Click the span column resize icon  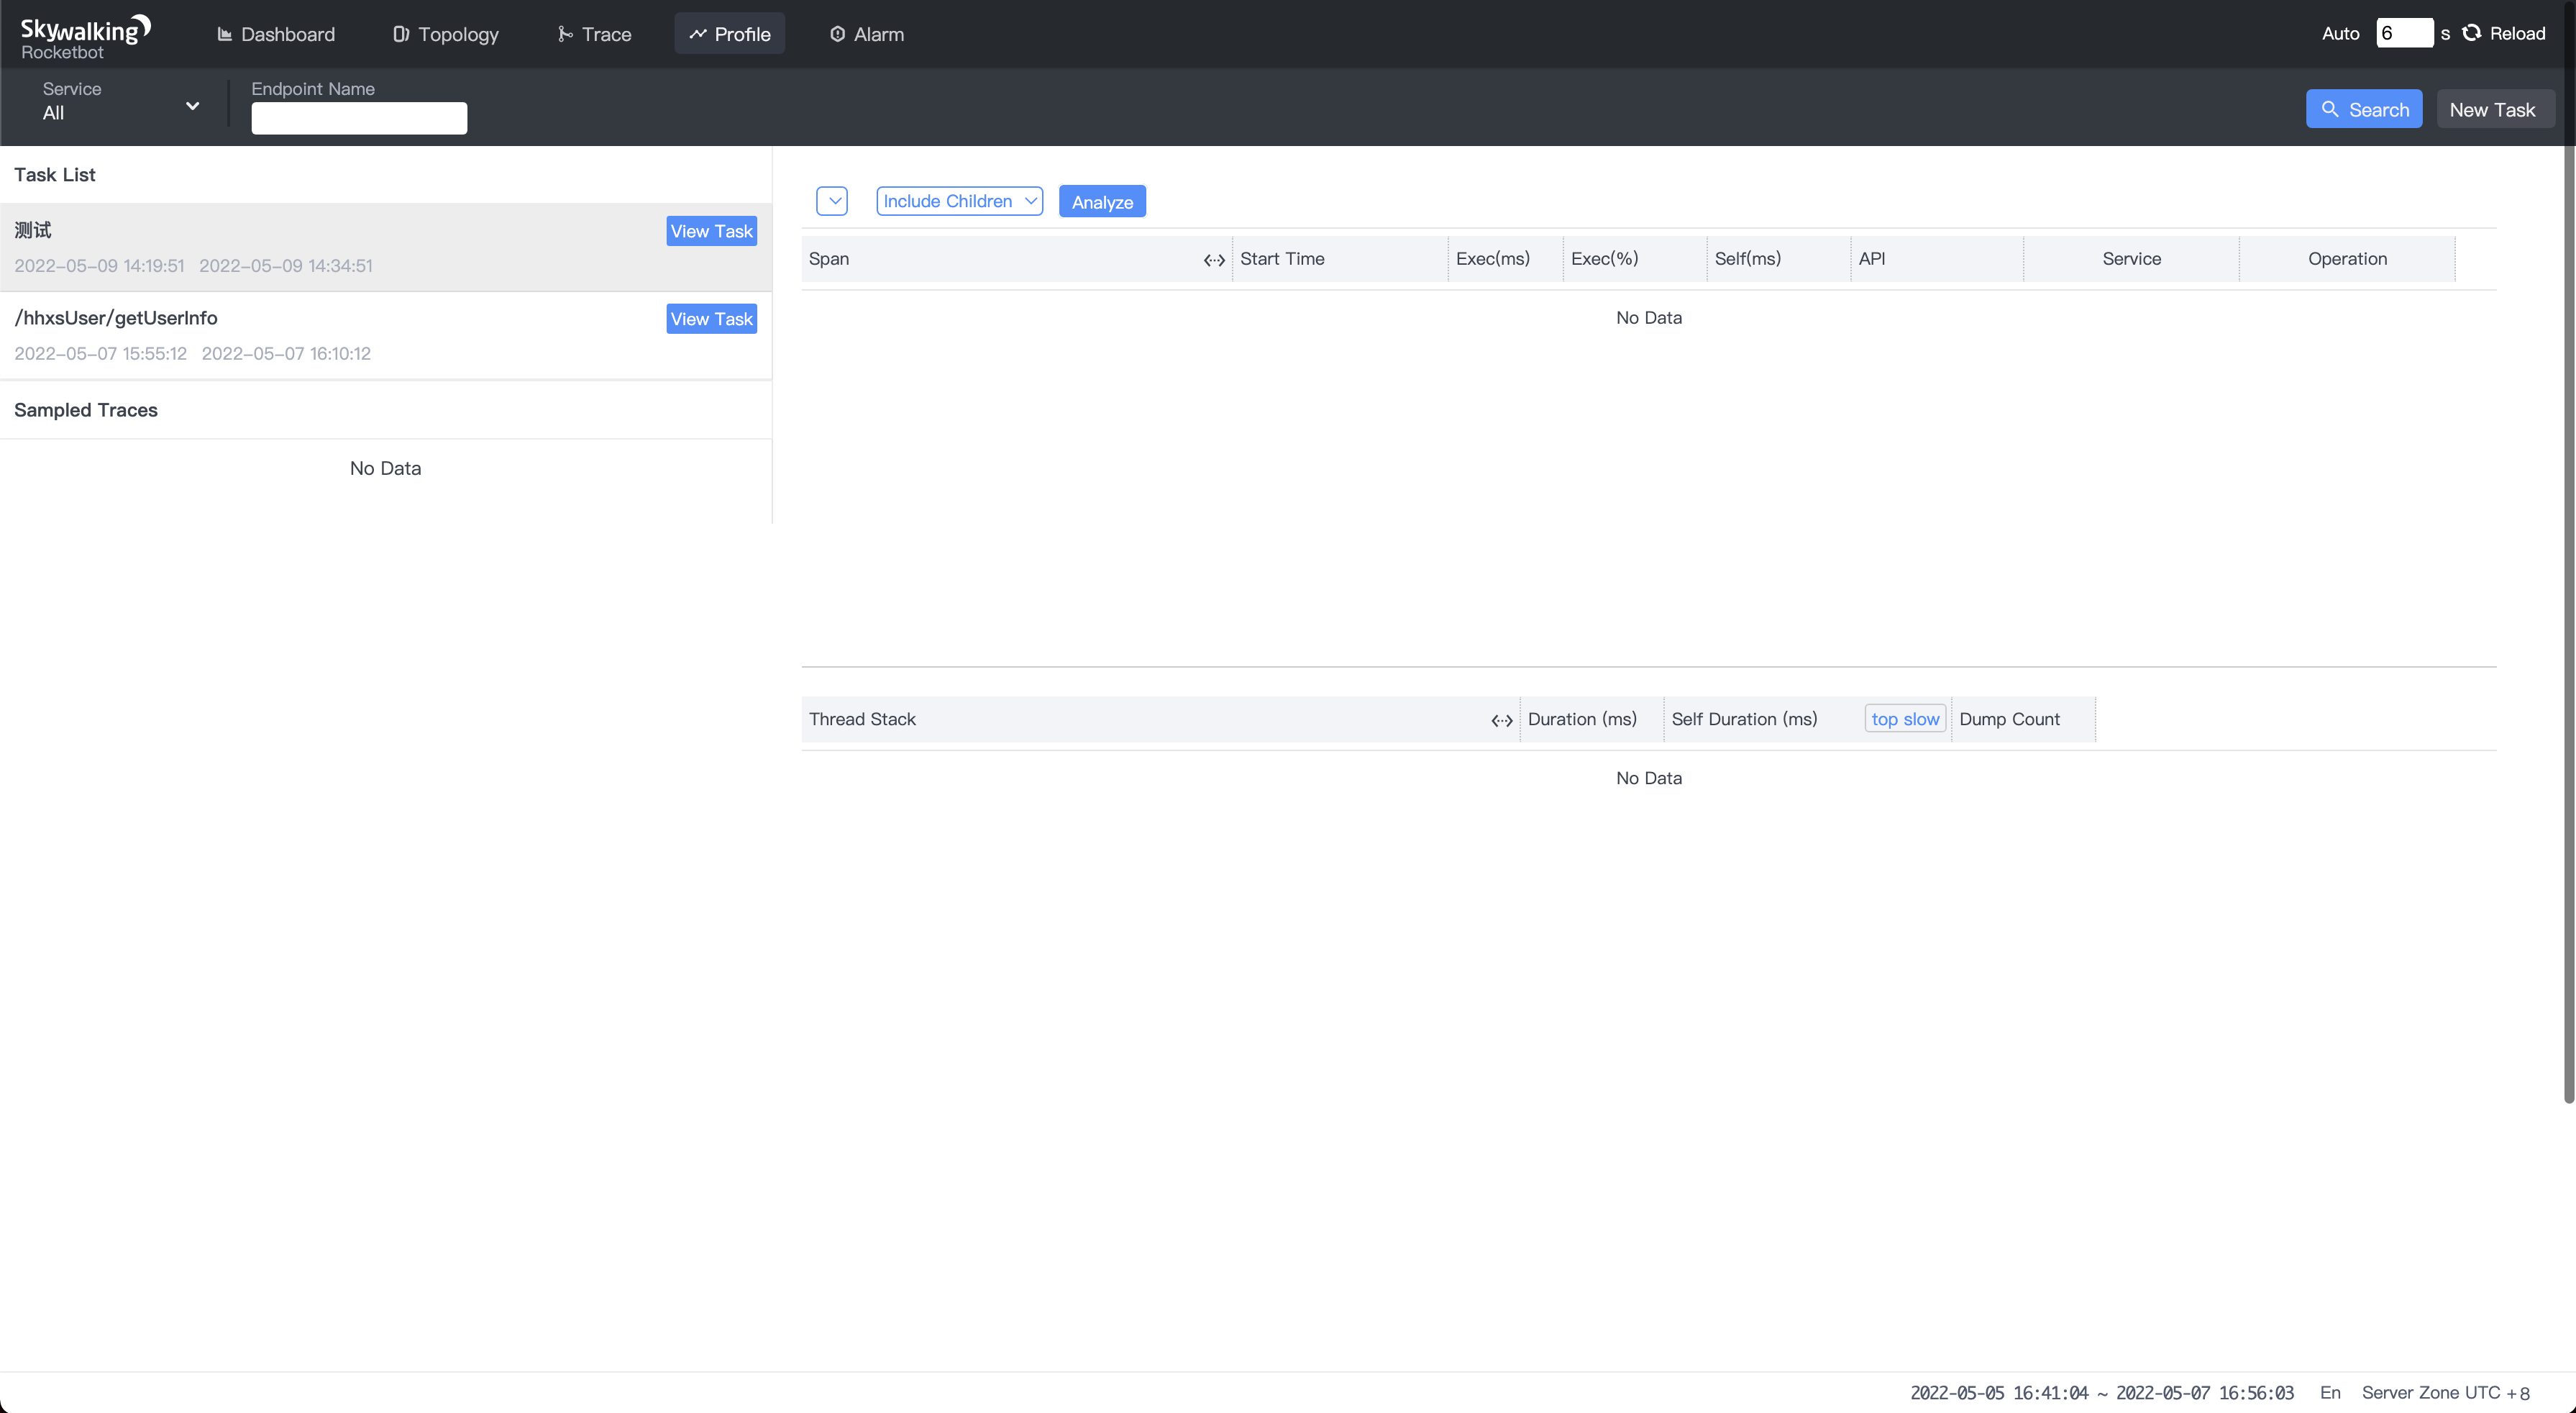1213,259
